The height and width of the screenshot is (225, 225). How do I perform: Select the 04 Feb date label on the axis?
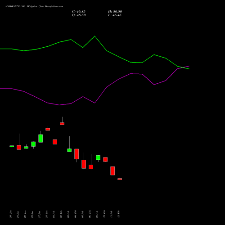coord(75,214)
